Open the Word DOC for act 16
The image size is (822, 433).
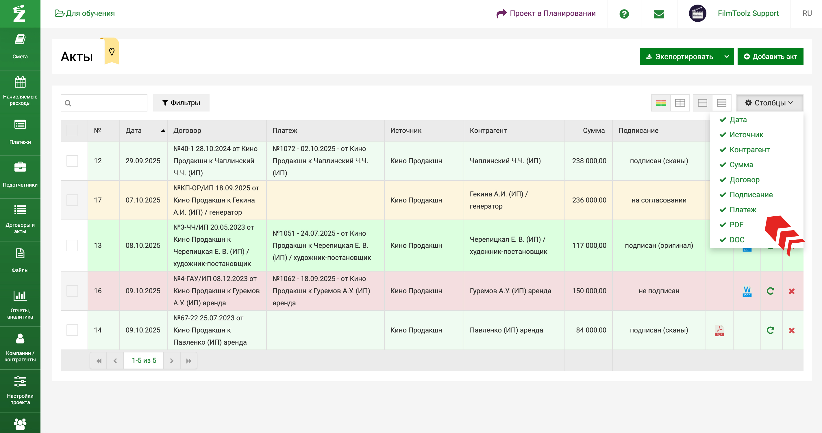click(x=747, y=291)
